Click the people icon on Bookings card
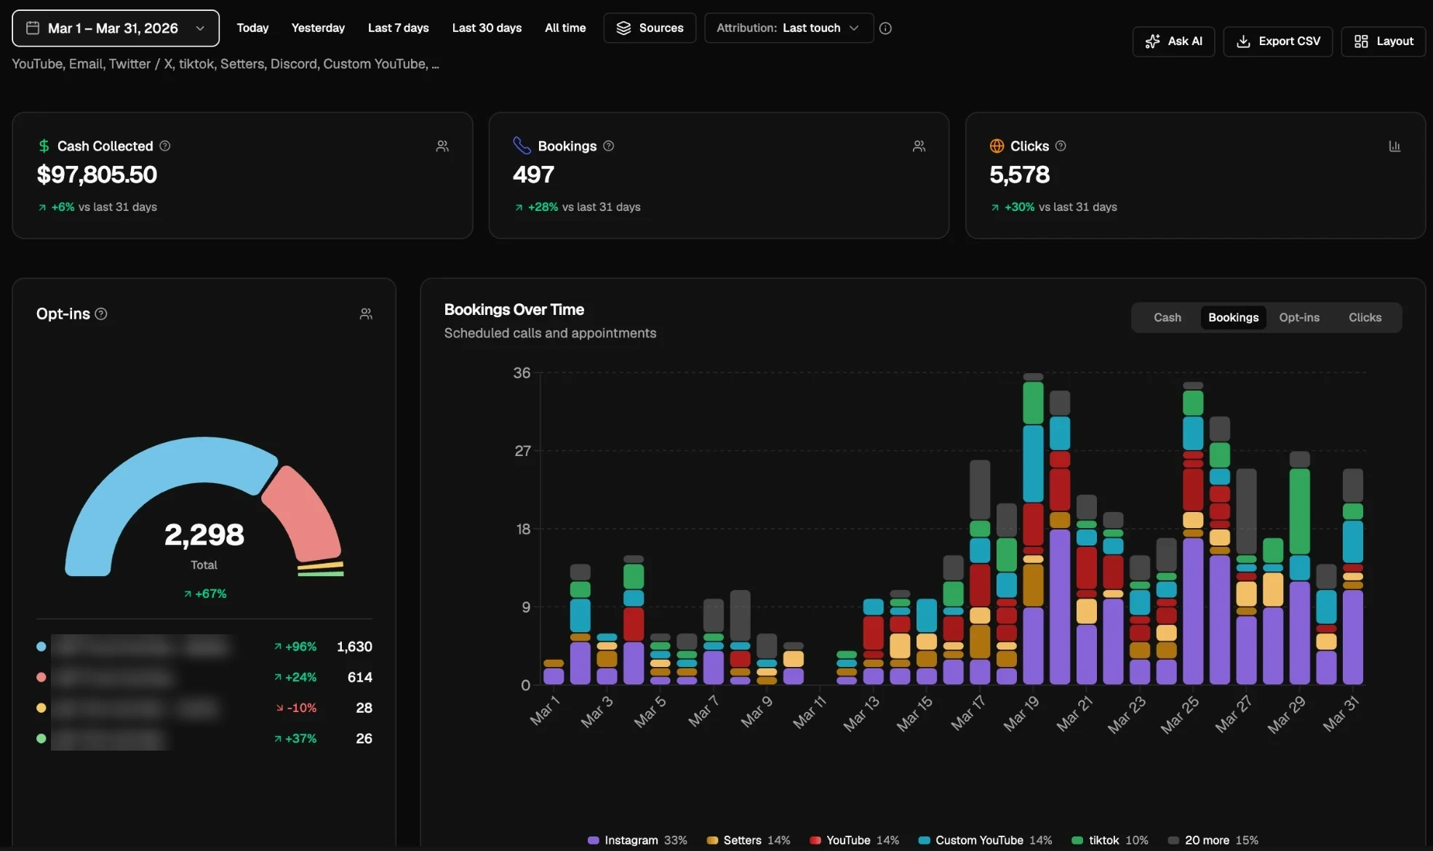Viewport: 1433px width, 851px height. click(919, 146)
